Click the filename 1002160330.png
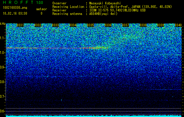The width and height of the screenshot is (184, 117). pyautogui.click(x=15, y=8)
